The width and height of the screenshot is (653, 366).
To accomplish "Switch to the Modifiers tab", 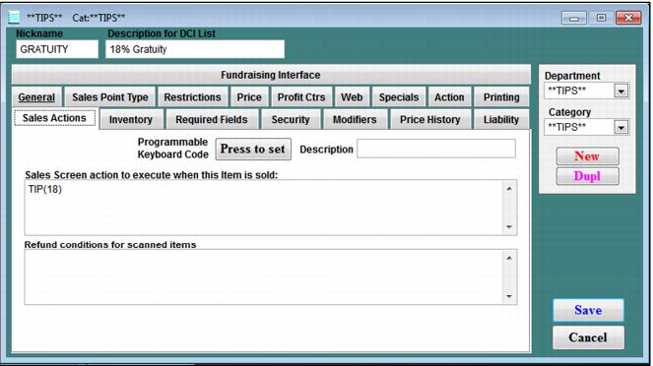I will [355, 120].
